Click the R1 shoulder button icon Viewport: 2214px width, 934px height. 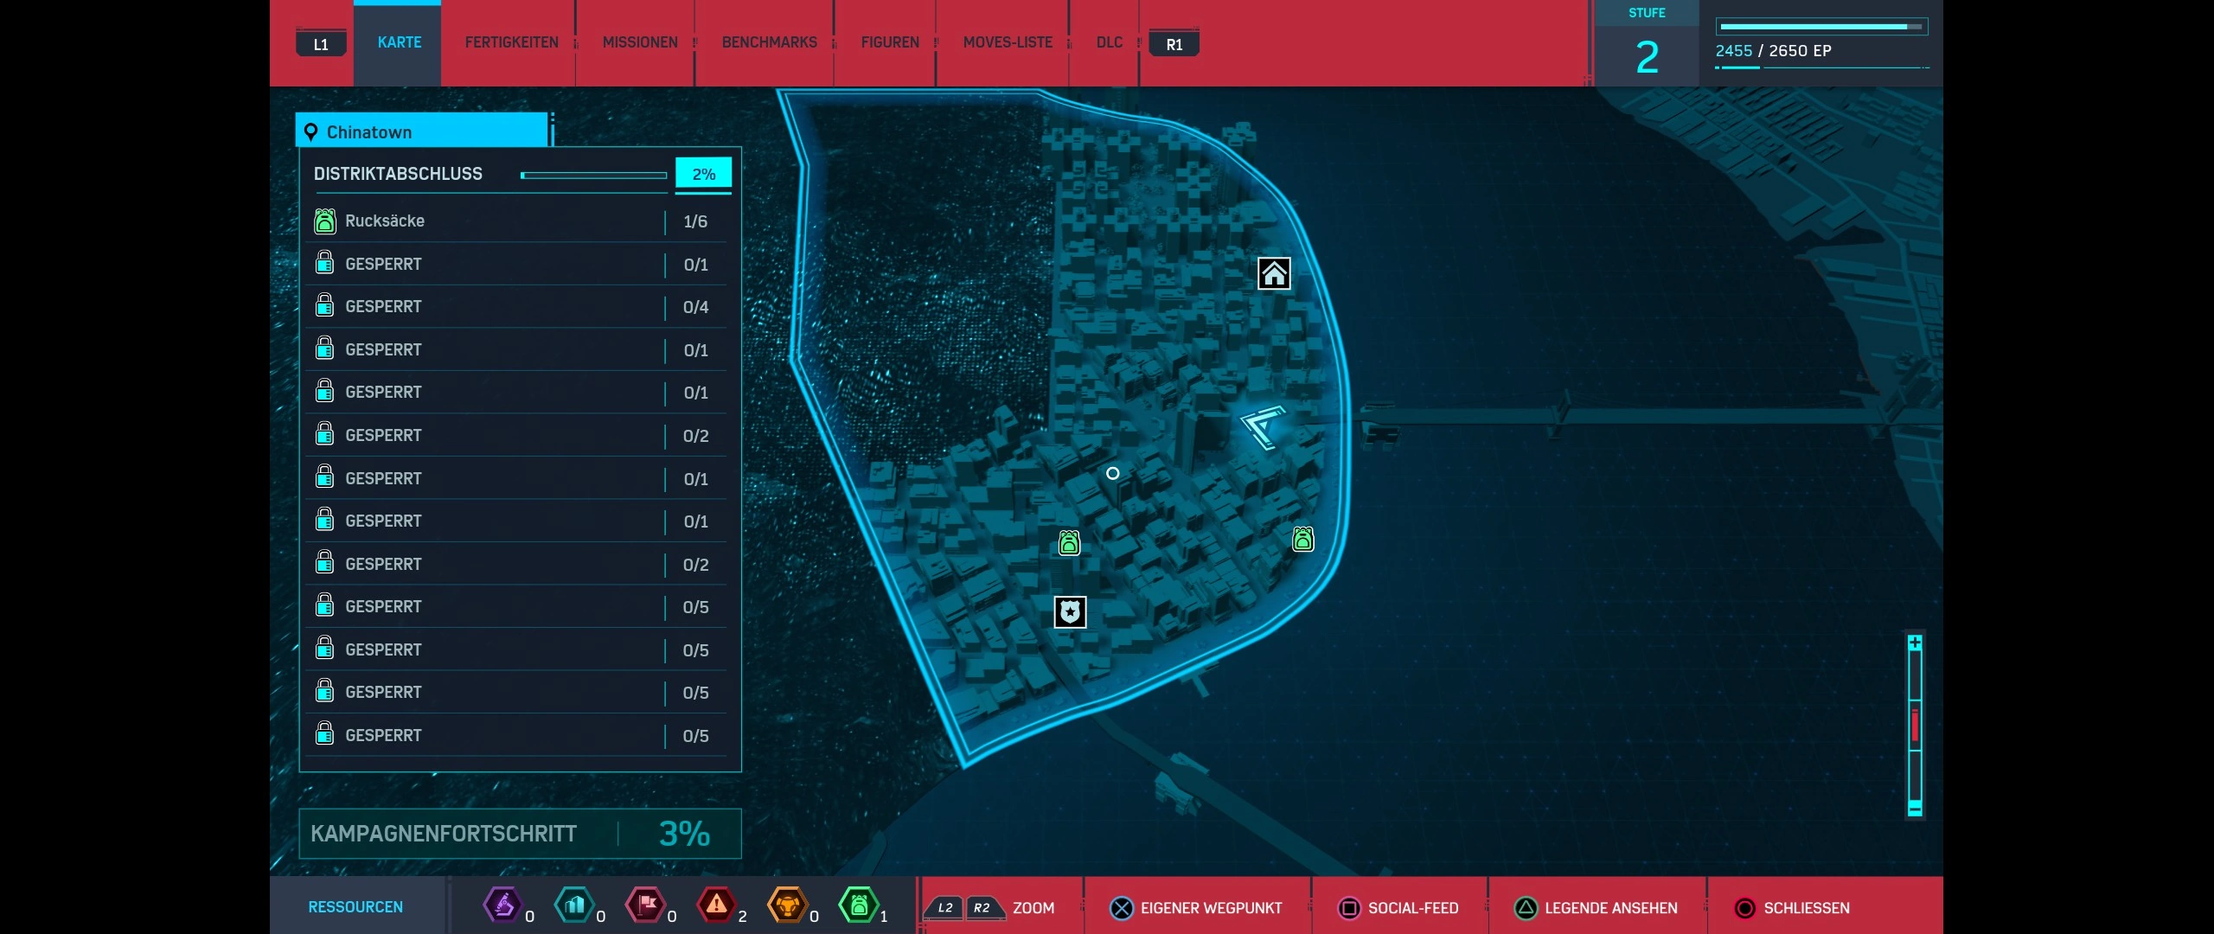pyautogui.click(x=1174, y=43)
